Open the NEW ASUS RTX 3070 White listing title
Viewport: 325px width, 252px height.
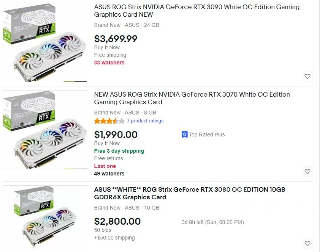[192, 98]
